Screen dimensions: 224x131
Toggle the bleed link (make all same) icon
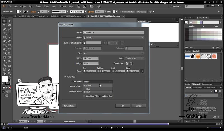[x=142, y=71]
